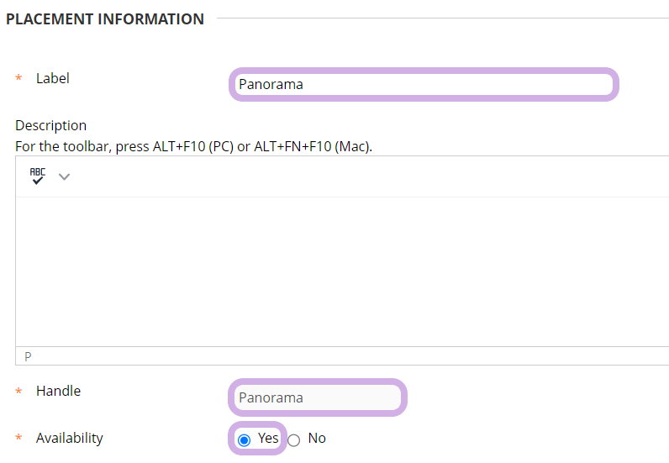
Task: Click the P element path indicator
Action: tap(28, 356)
